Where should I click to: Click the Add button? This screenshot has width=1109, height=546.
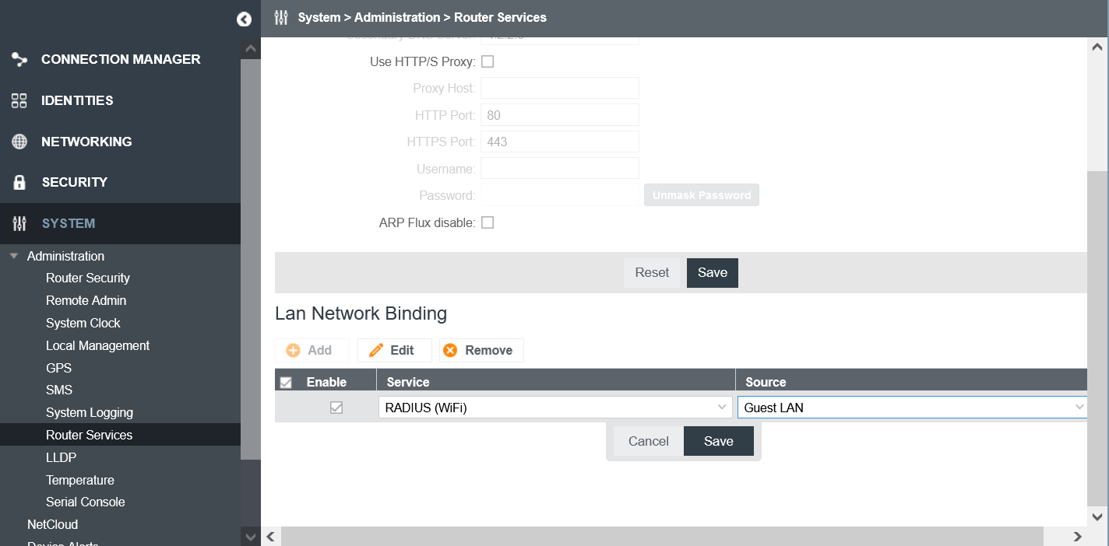pyautogui.click(x=312, y=351)
